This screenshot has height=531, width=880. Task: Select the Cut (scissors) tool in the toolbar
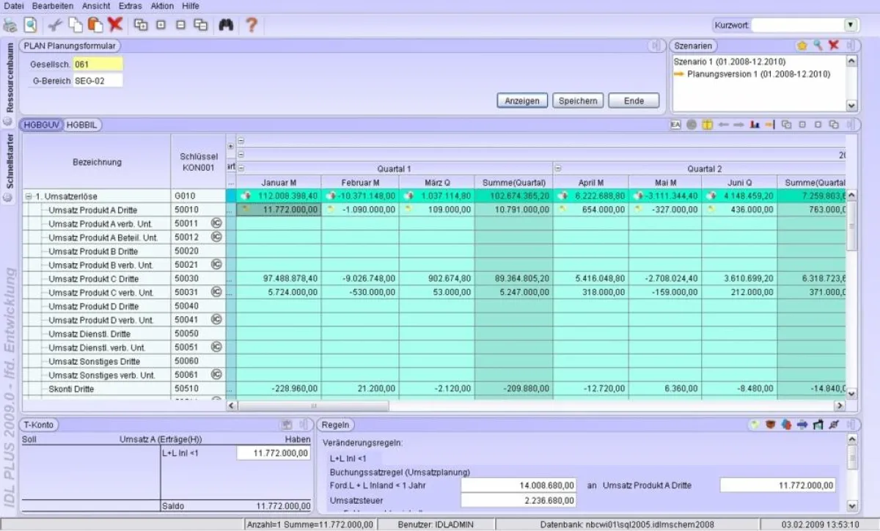pyautogui.click(x=54, y=24)
